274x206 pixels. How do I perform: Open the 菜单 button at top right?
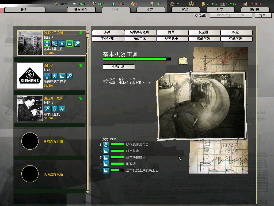coord(262,16)
